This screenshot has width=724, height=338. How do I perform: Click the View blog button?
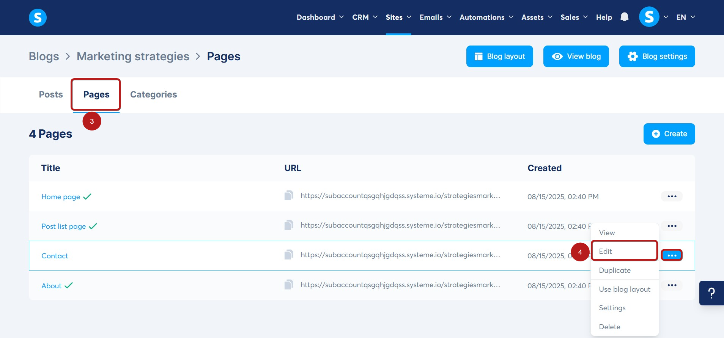click(x=576, y=56)
